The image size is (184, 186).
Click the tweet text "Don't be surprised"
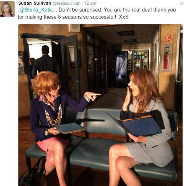click(x=80, y=10)
